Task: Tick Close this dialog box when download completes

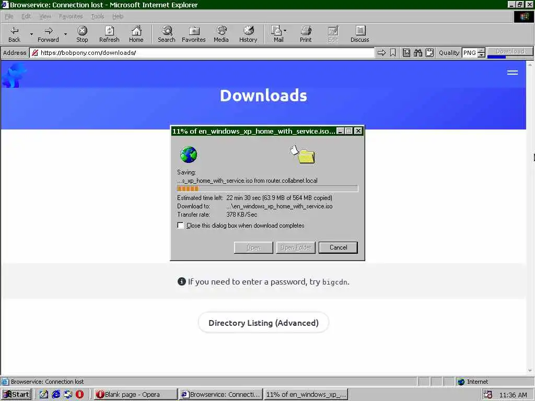Action: pos(180,226)
